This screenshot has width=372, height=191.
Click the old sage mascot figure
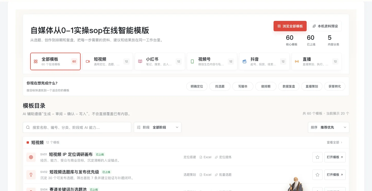tap(295, 184)
